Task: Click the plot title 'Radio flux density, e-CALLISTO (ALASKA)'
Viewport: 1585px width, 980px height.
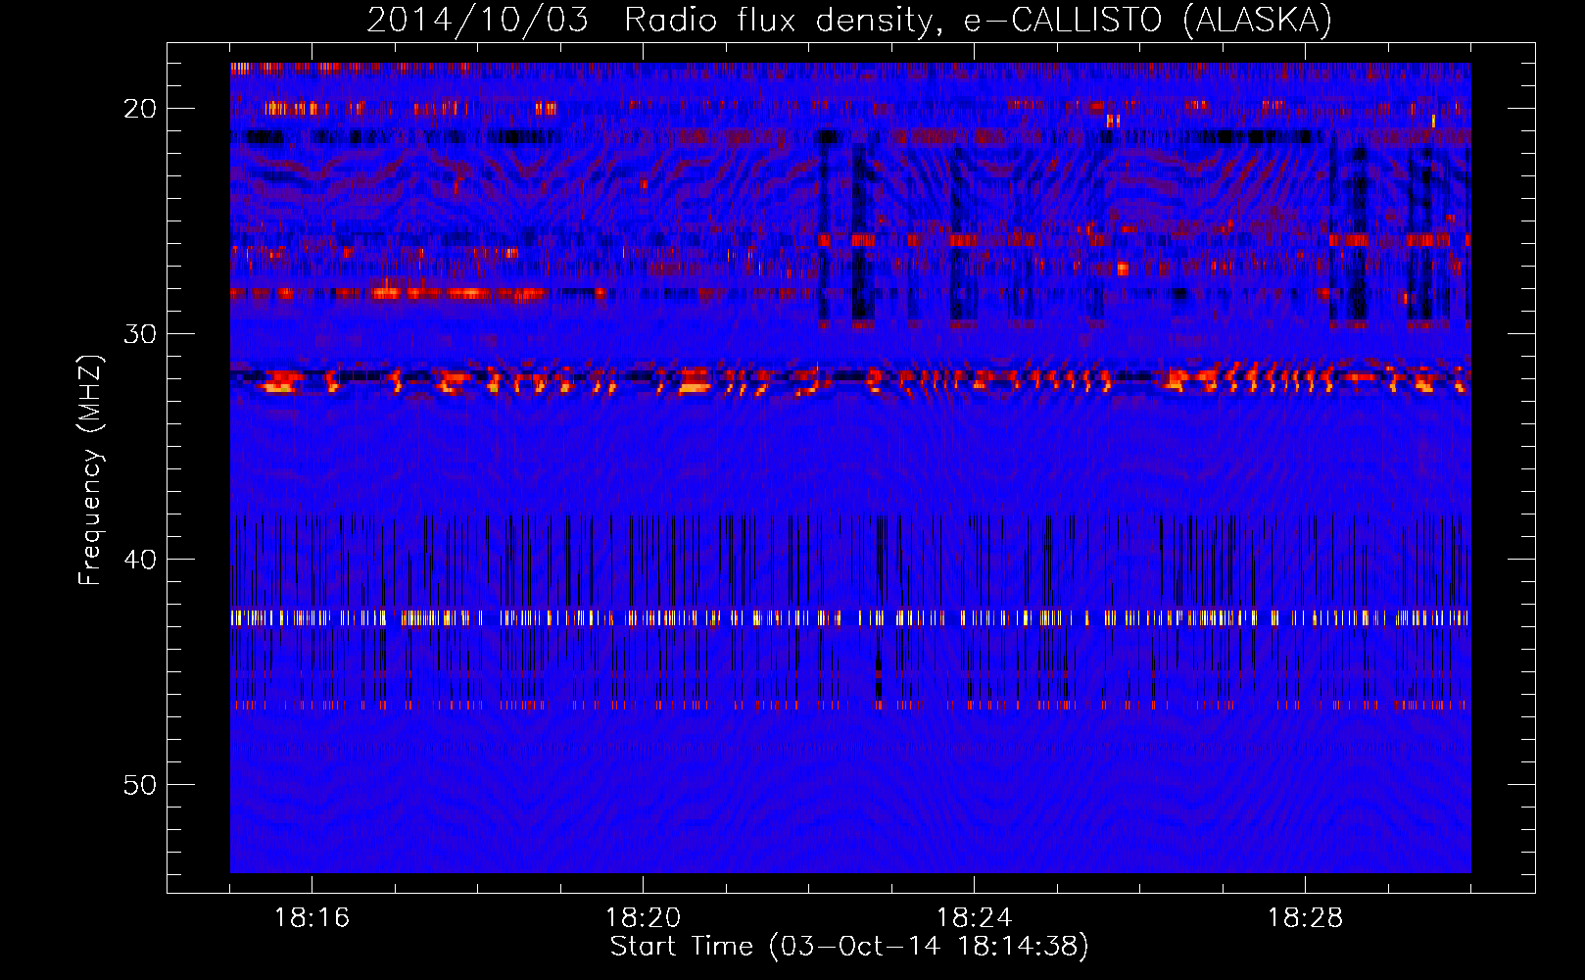Action: tap(978, 20)
